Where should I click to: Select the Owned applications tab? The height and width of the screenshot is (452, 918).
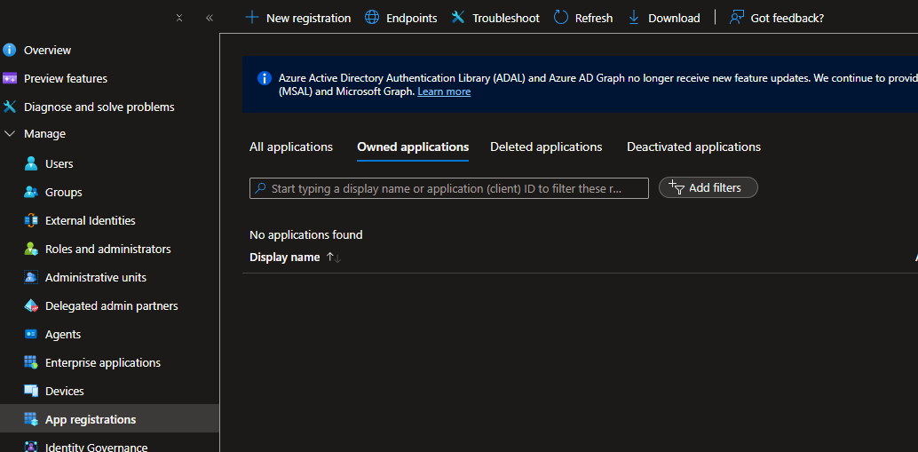(413, 147)
